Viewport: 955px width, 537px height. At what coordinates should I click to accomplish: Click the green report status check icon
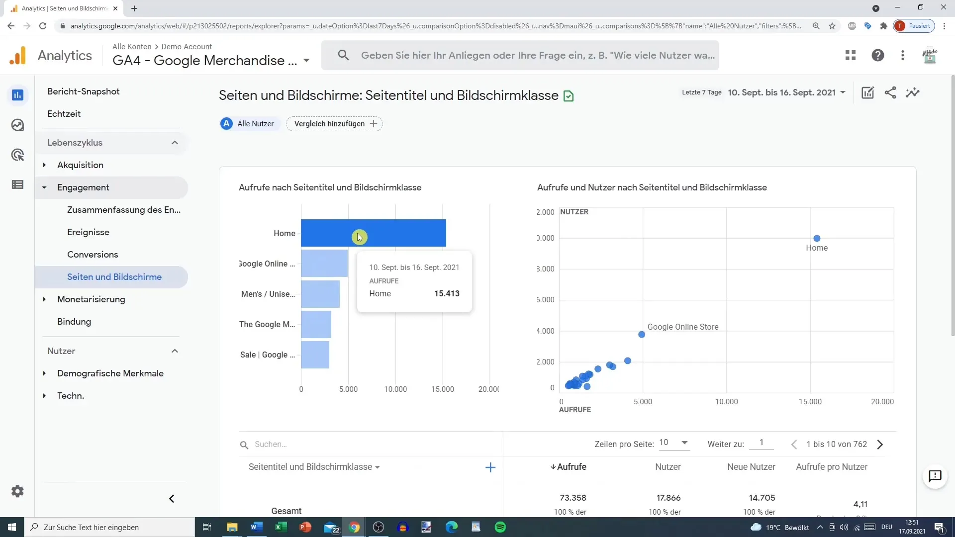coord(569,96)
